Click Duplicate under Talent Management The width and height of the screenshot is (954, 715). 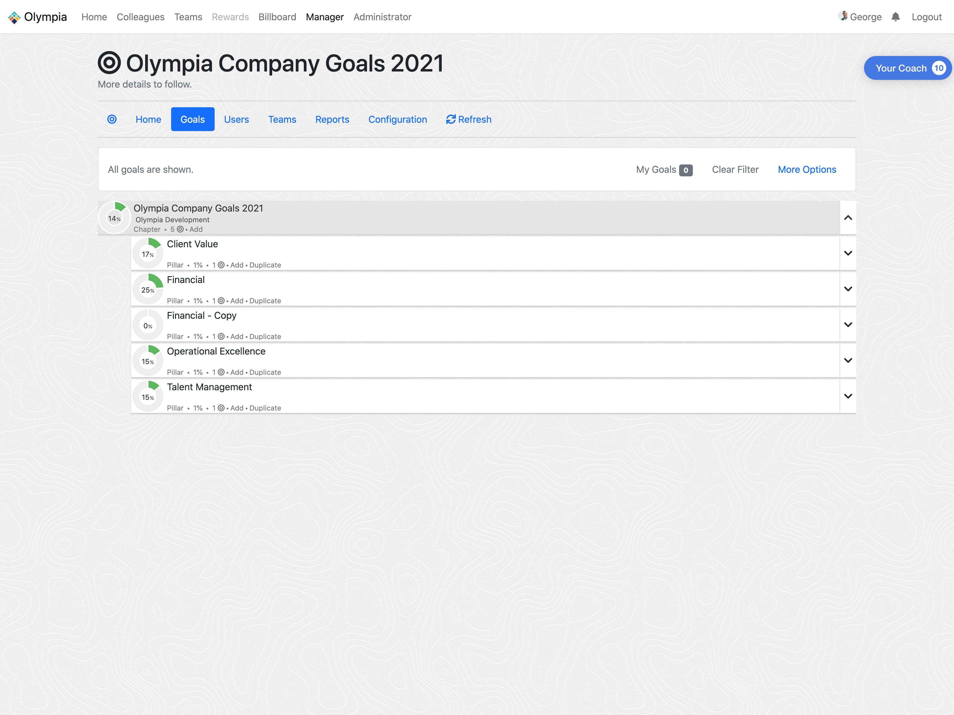[x=265, y=408]
